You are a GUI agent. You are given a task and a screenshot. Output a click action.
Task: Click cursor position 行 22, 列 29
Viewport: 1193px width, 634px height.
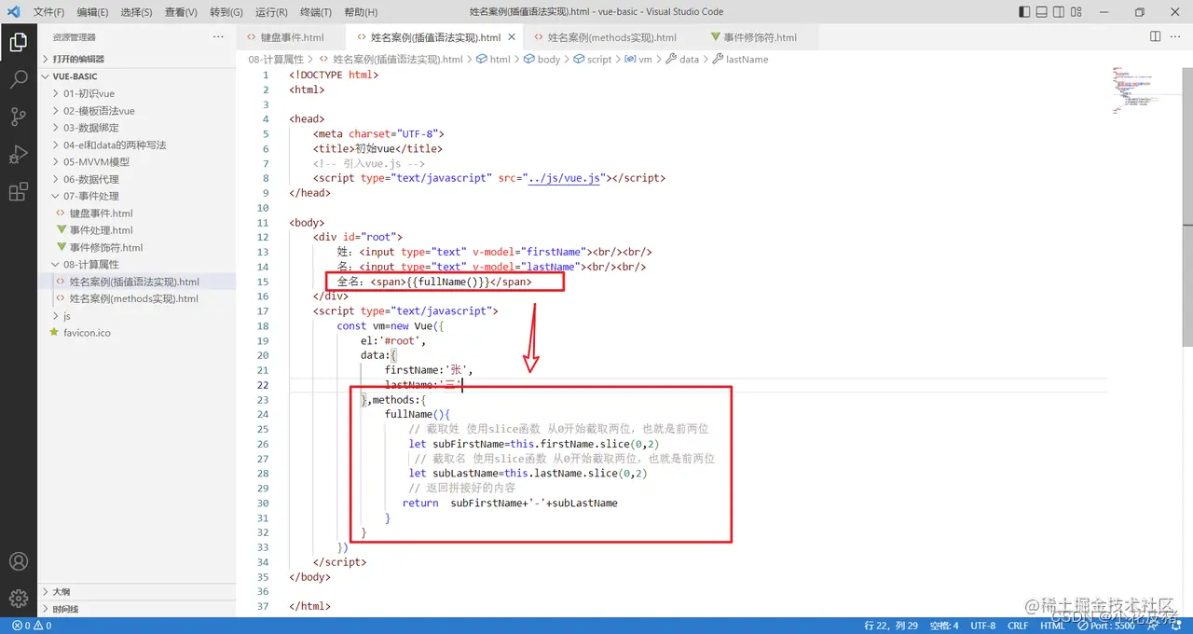(891, 626)
